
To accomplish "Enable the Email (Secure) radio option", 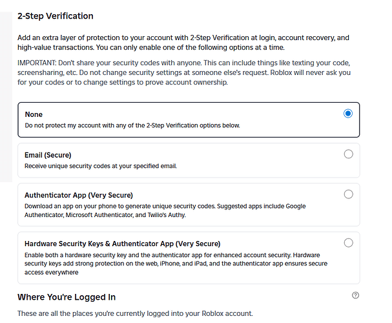I will [x=349, y=154].
